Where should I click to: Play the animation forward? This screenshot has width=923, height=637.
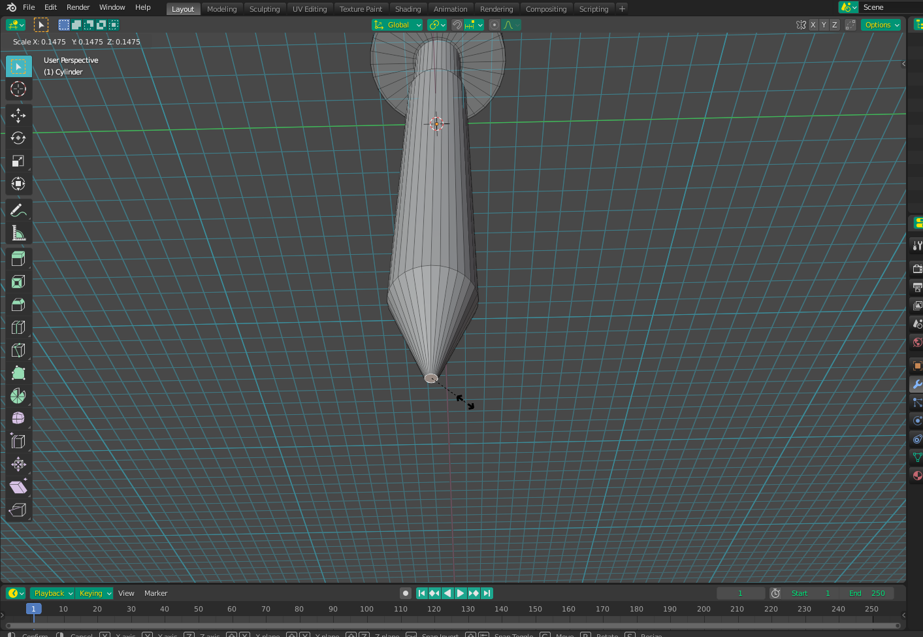click(x=461, y=593)
